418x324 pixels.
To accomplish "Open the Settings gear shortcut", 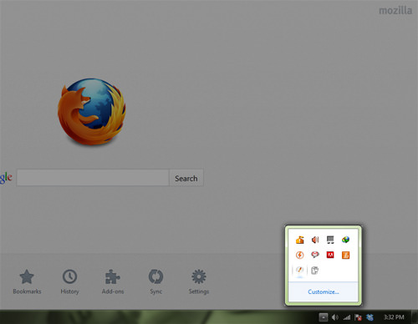I will pos(199,281).
